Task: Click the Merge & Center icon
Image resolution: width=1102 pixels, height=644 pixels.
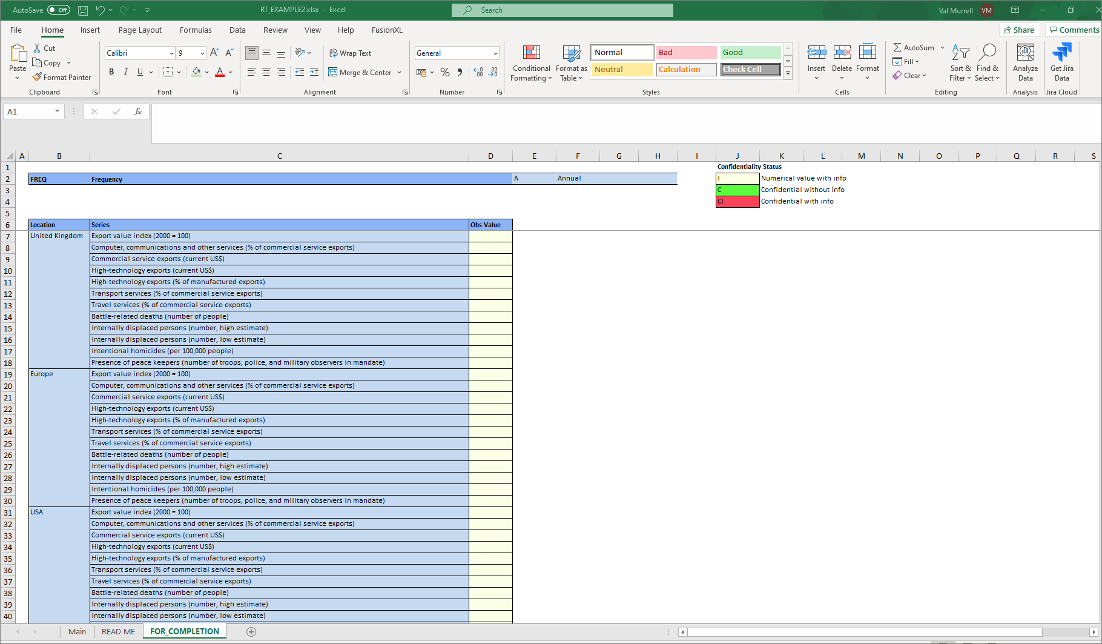Action: (333, 73)
